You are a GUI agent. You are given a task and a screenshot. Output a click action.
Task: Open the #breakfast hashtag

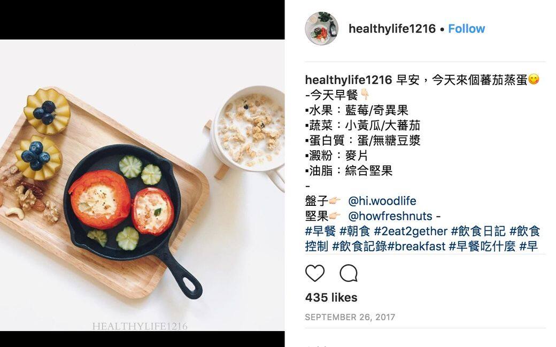(416, 246)
